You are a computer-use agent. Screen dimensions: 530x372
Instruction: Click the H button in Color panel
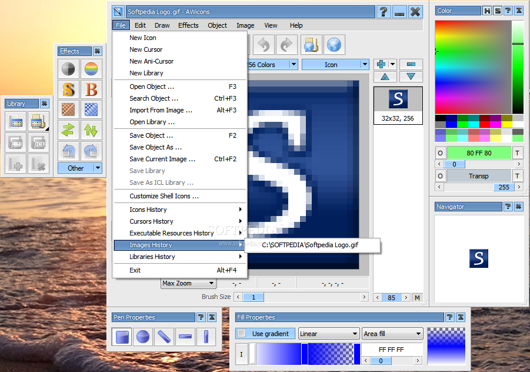click(487, 11)
